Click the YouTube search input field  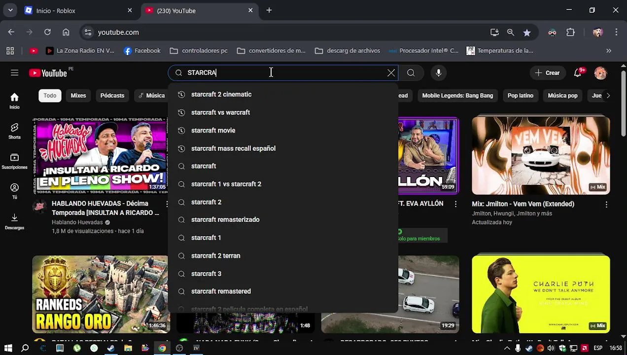click(x=283, y=73)
